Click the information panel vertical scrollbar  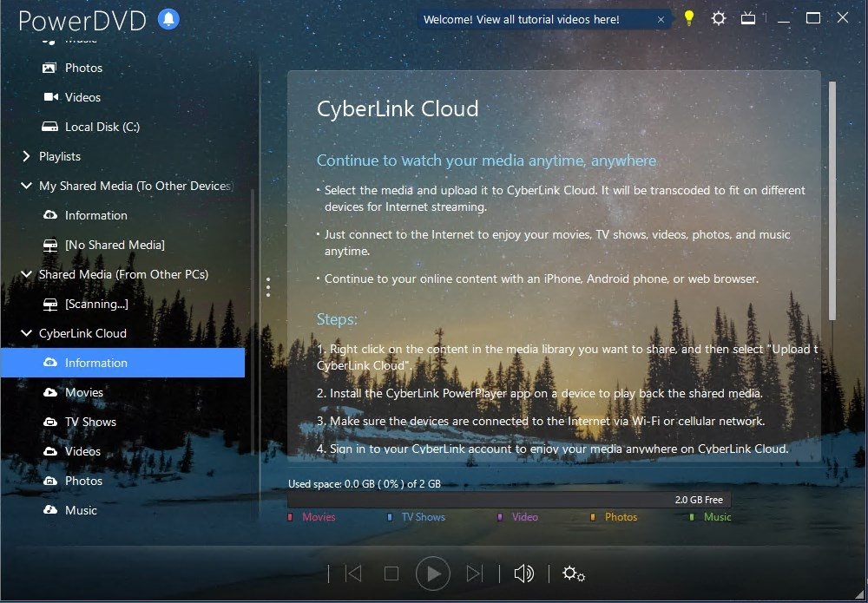[x=832, y=200]
